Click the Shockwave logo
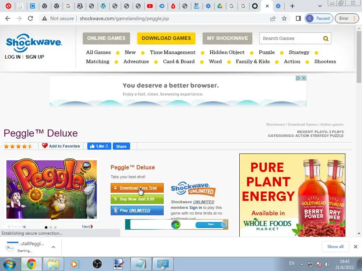The width and height of the screenshot is (362, 271). (x=34, y=43)
